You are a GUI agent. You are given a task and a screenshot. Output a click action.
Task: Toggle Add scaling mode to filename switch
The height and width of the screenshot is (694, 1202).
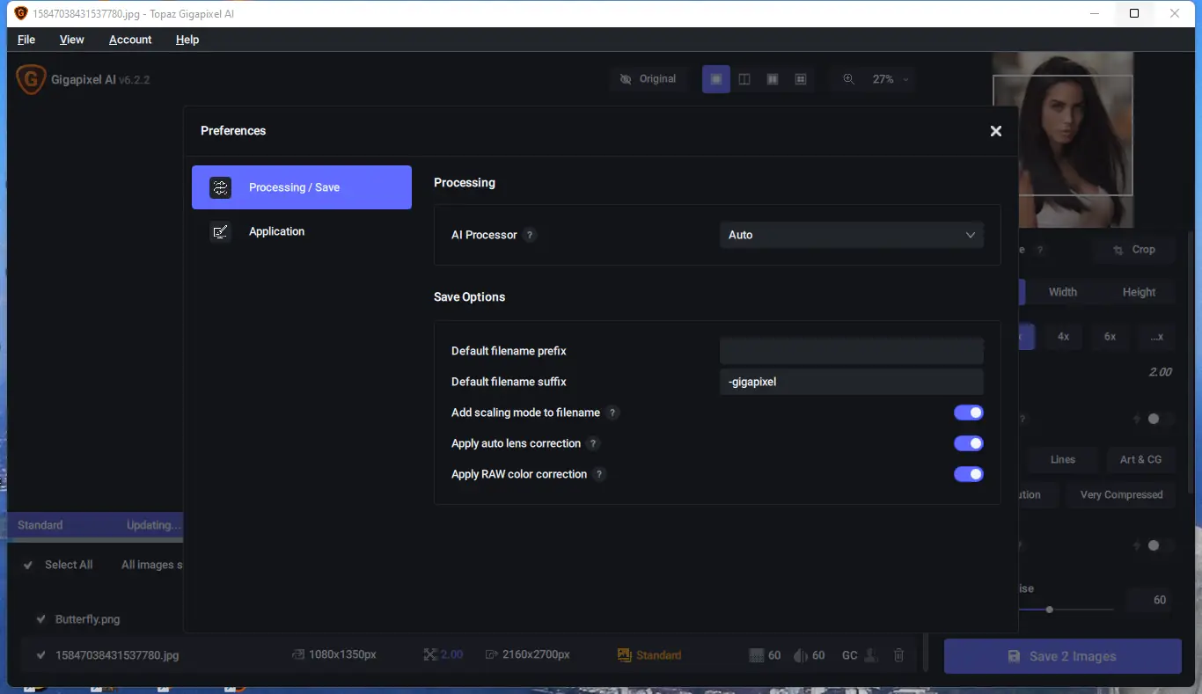[x=969, y=413]
